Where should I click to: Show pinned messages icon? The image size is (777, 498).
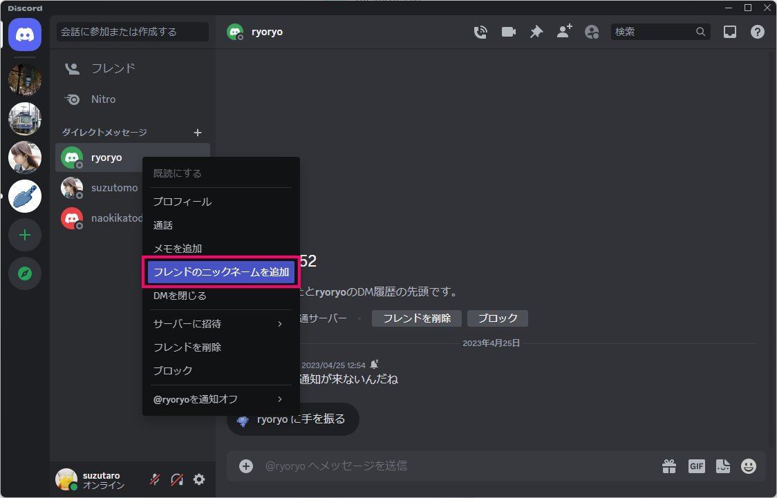click(x=536, y=32)
